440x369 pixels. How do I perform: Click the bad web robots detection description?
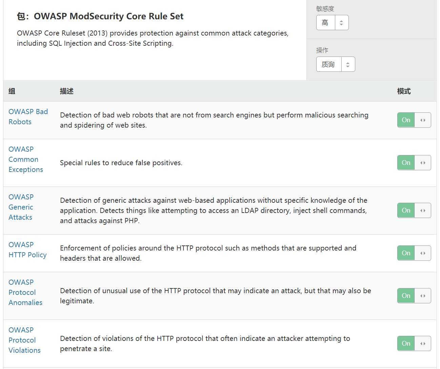coord(214,120)
